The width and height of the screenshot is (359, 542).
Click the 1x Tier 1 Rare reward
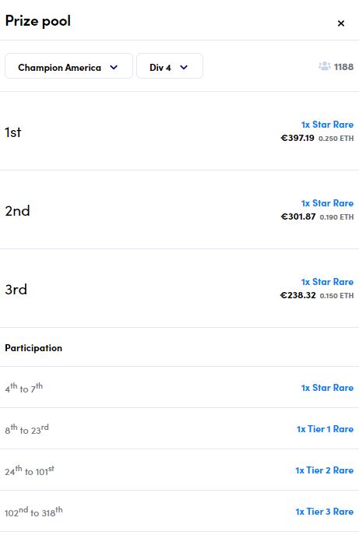tap(326, 429)
